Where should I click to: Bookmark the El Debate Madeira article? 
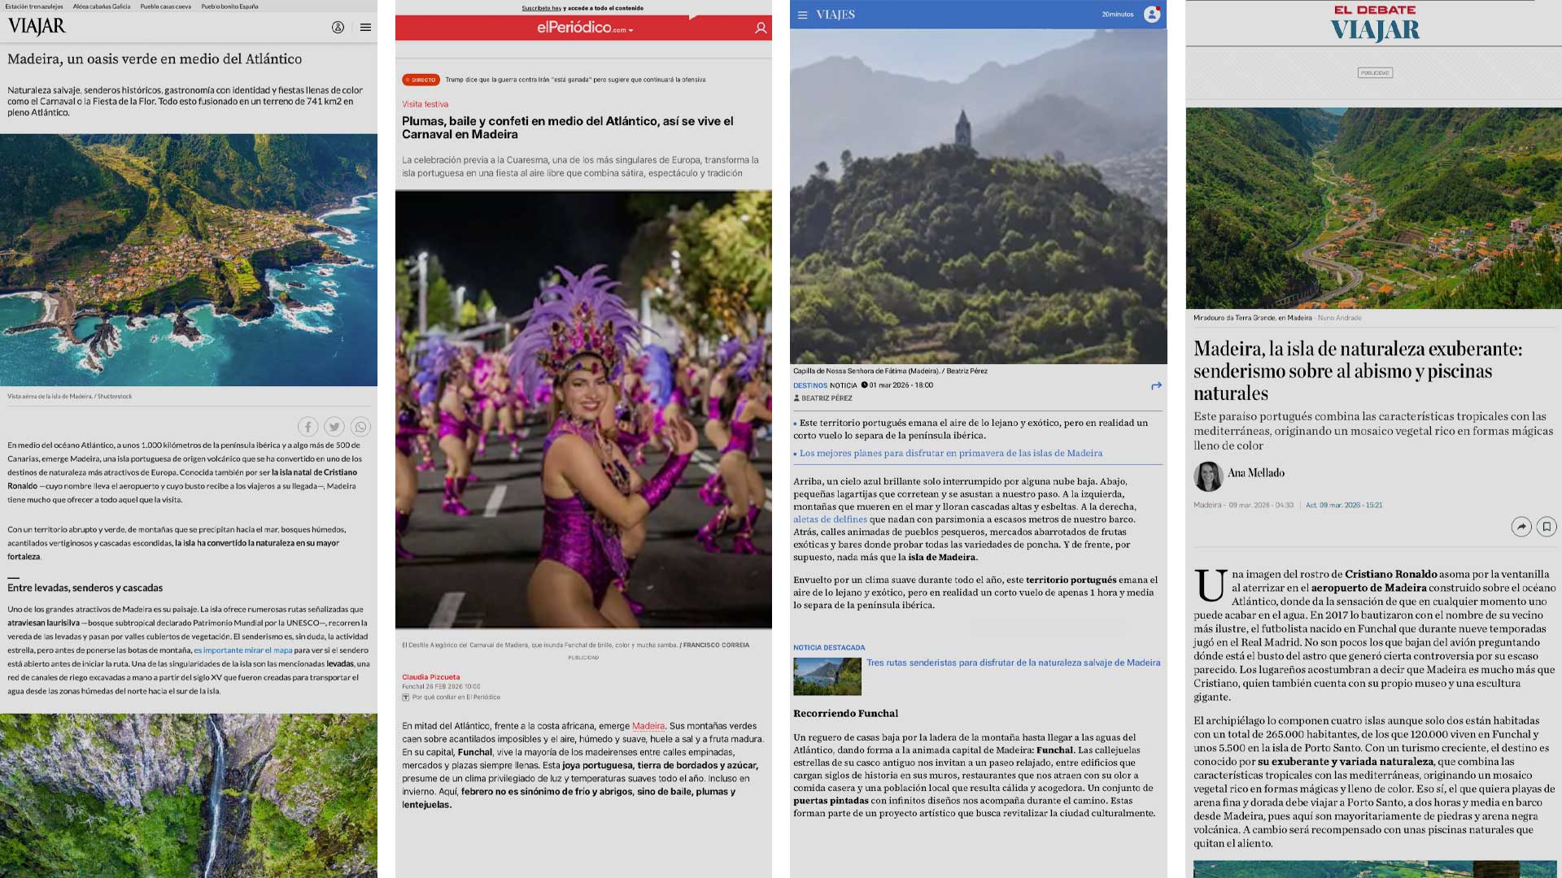click(x=1547, y=527)
